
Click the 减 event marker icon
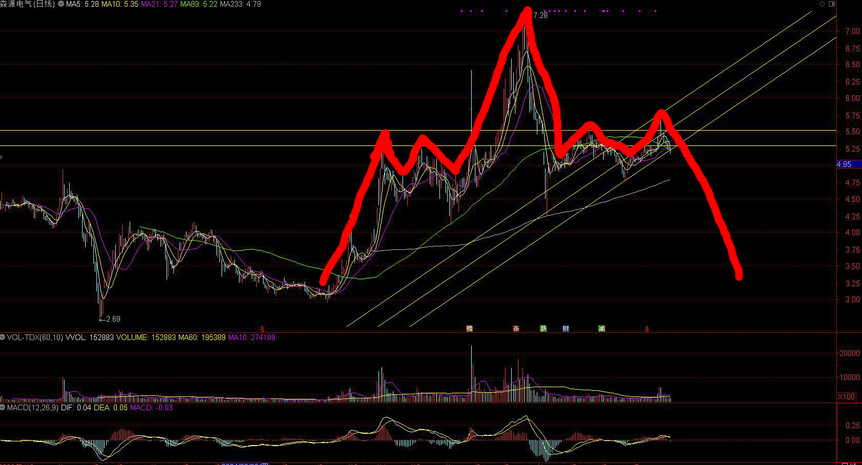[x=602, y=328]
